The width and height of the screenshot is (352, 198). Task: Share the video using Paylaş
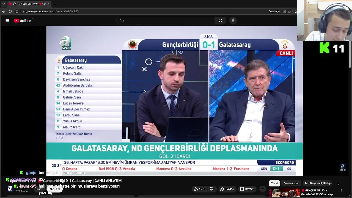pyautogui.click(x=227, y=189)
